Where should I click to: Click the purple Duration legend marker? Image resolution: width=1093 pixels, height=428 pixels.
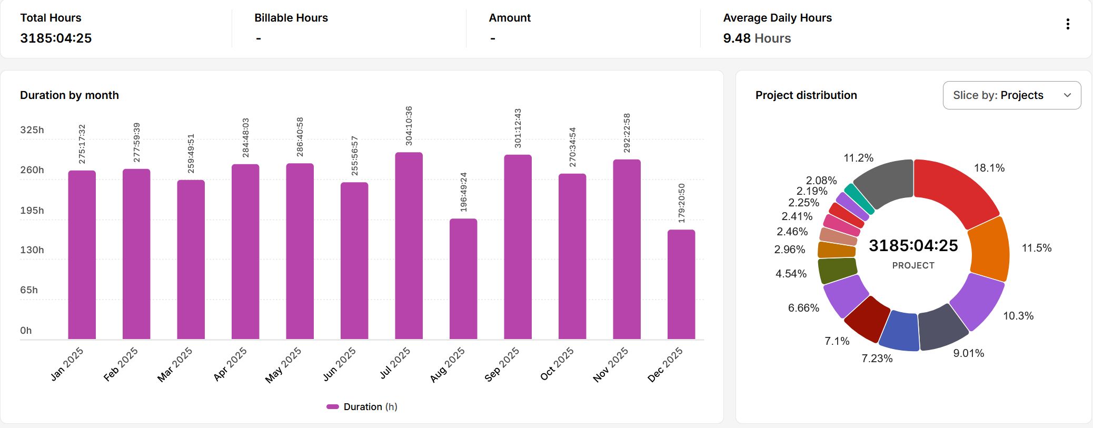332,407
